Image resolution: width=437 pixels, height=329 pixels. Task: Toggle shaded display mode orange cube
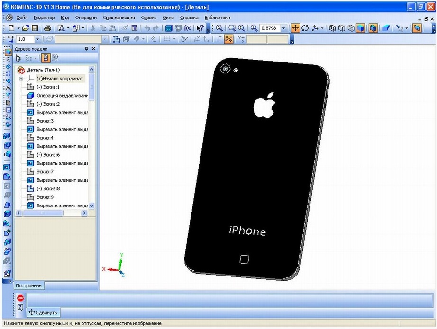pyautogui.click(x=361, y=28)
